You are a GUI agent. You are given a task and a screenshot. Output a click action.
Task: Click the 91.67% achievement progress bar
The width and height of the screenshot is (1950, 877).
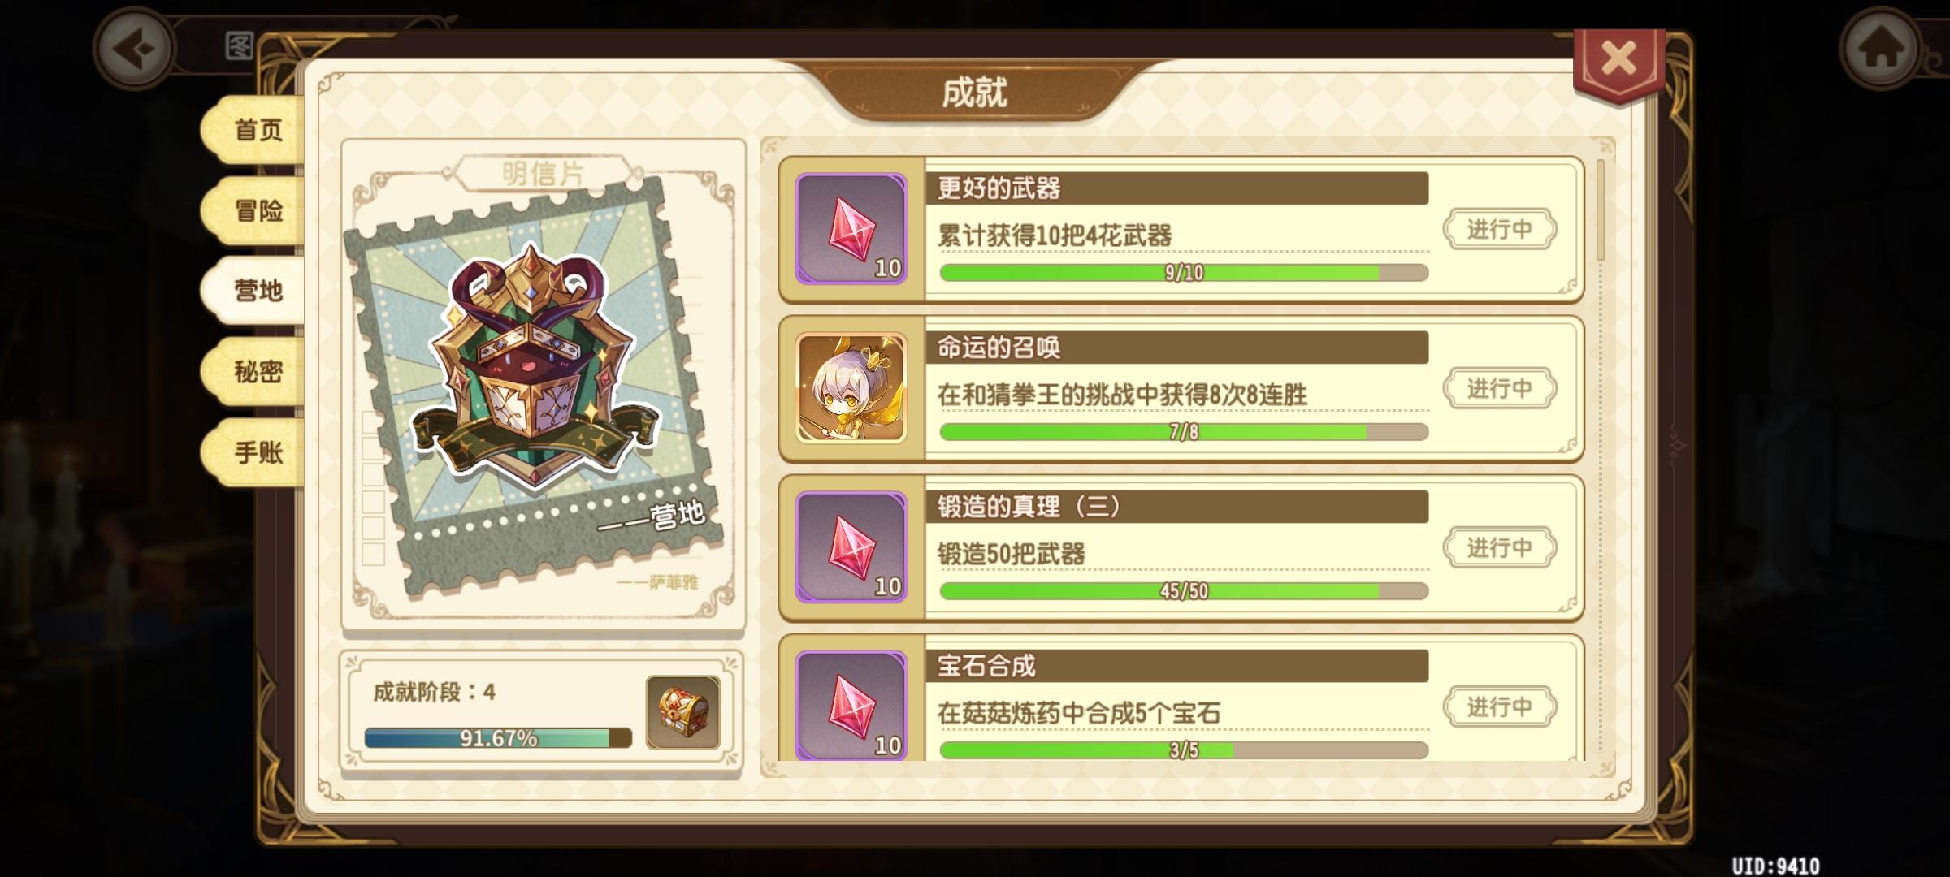click(x=498, y=738)
